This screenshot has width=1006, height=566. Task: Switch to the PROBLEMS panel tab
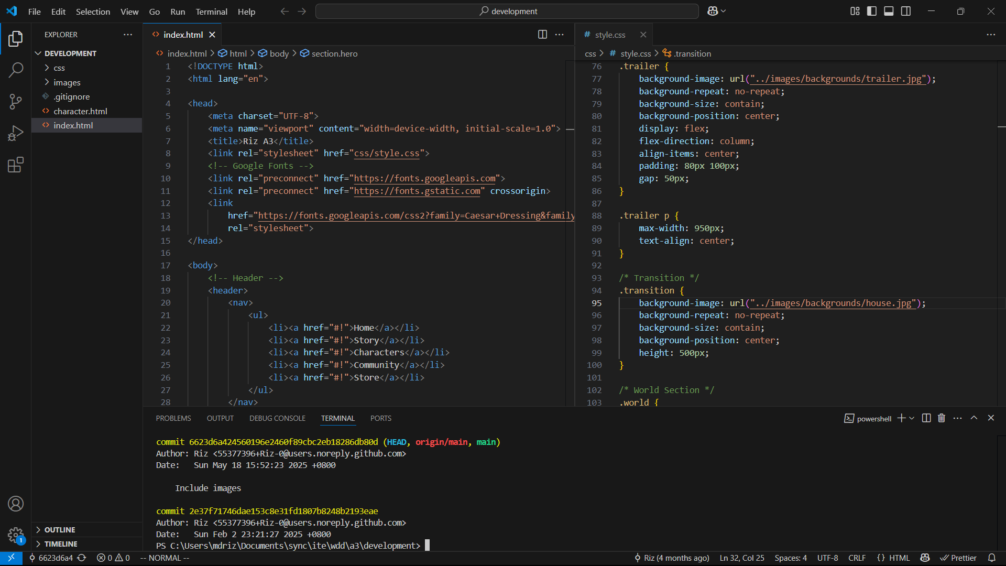coord(173,418)
